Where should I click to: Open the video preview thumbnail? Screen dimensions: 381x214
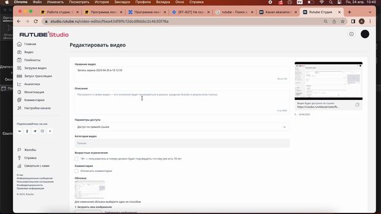(x=329, y=81)
